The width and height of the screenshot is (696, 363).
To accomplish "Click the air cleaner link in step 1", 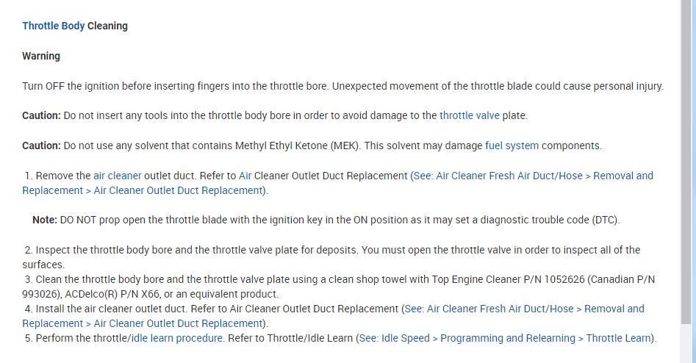I will 117,176.
